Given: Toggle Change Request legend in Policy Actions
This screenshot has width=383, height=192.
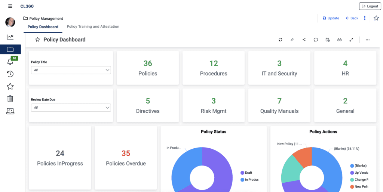Looking at the screenshot, I should point(359,180).
